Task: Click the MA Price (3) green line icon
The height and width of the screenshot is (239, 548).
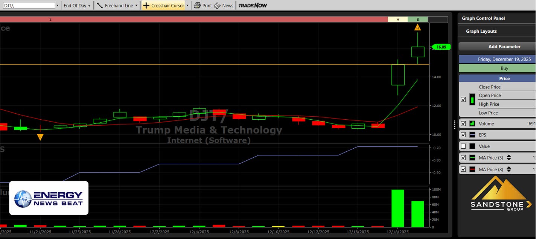Action: click(472, 158)
